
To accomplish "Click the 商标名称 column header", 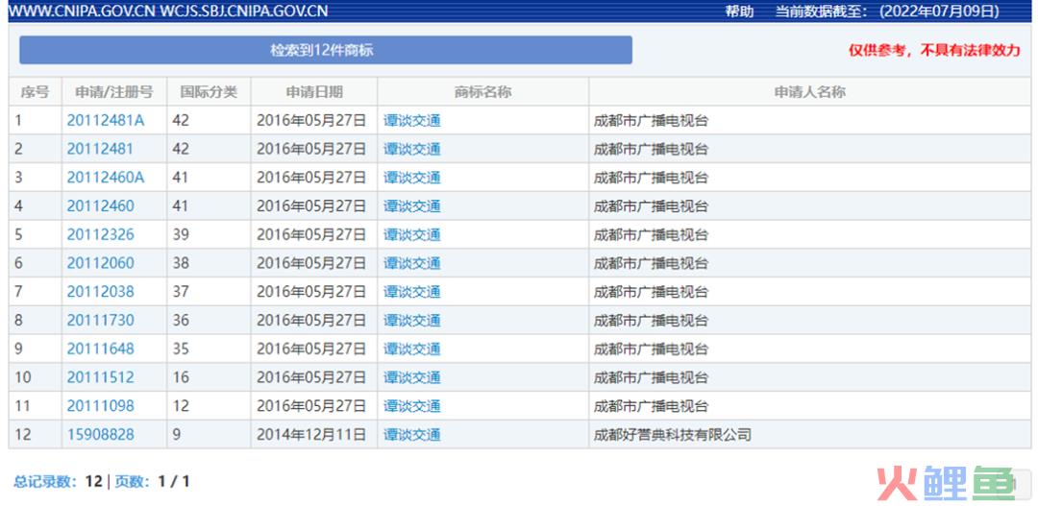I will (x=482, y=92).
